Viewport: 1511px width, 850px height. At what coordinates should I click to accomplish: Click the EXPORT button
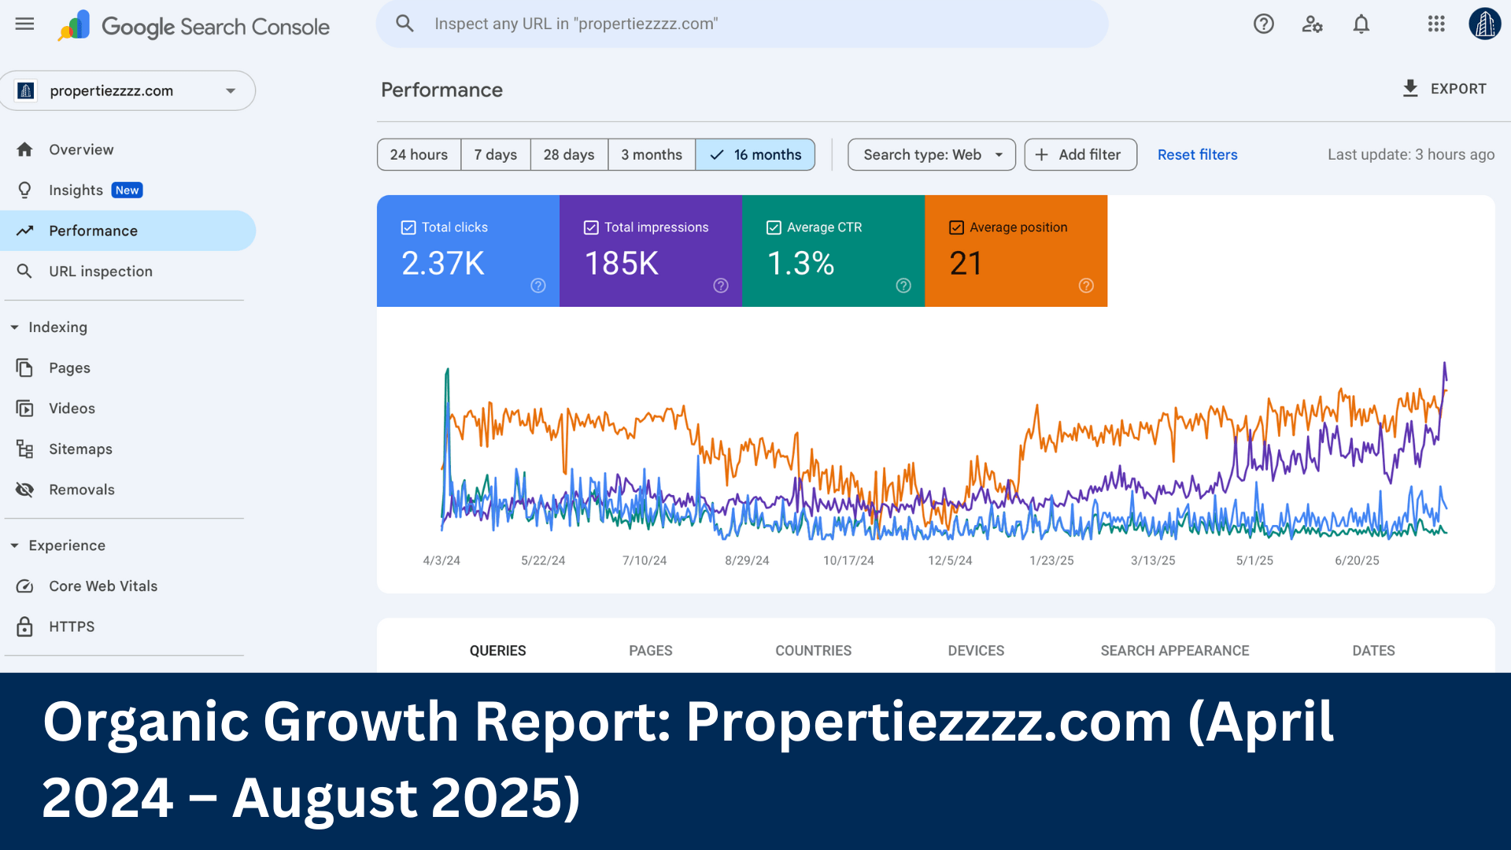1444,88
